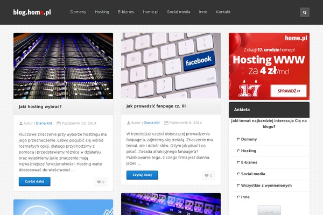Screen dimensions: 323x215
Task: Open Jak prowadzić fanpage cz. III title
Action: (x=156, y=106)
